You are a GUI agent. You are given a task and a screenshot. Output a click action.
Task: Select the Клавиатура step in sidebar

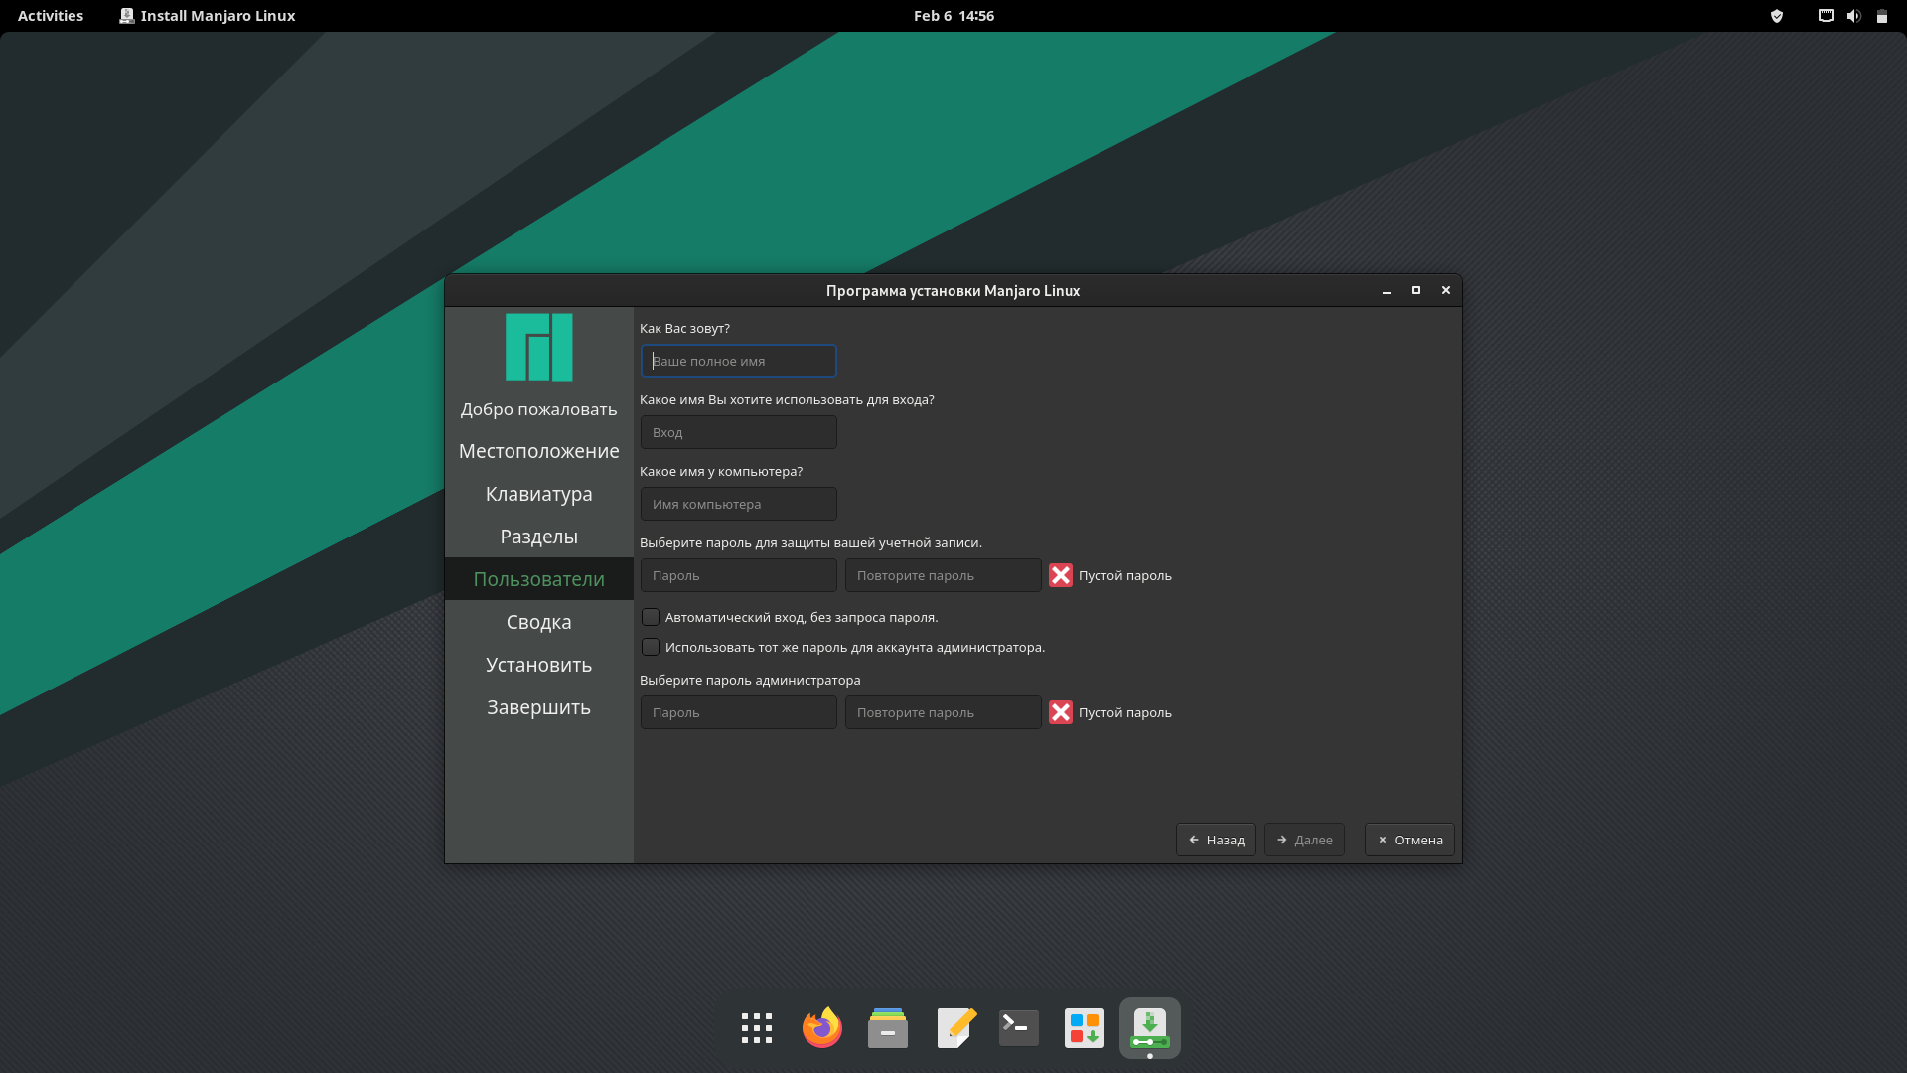pyautogui.click(x=539, y=494)
